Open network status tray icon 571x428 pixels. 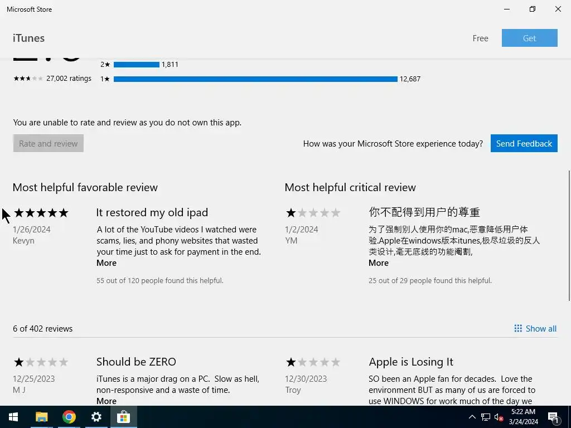[486, 417]
